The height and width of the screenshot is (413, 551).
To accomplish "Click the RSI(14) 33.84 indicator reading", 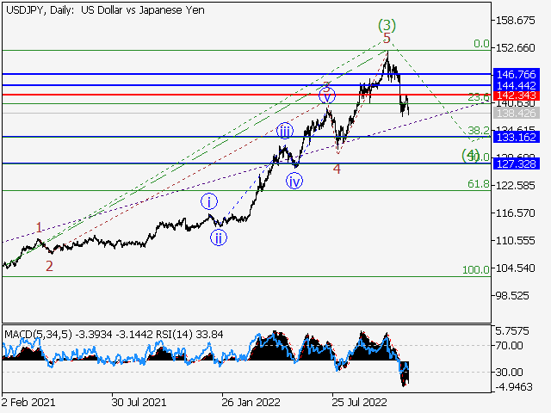I will tap(189, 335).
